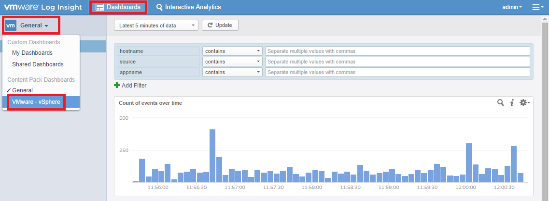The image size is (549, 201).
Task: Open the appname filter operator dropdown
Action: pos(232,72)
